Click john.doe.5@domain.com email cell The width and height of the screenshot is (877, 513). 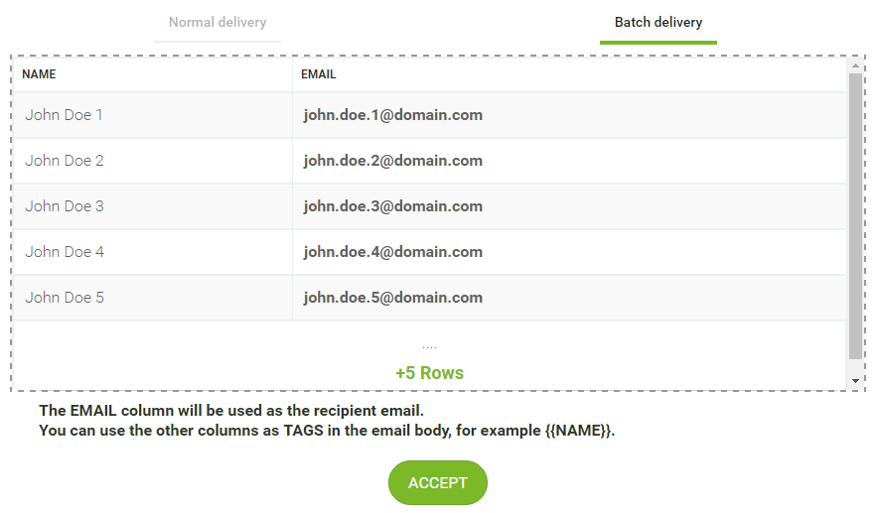coord(569,298)
